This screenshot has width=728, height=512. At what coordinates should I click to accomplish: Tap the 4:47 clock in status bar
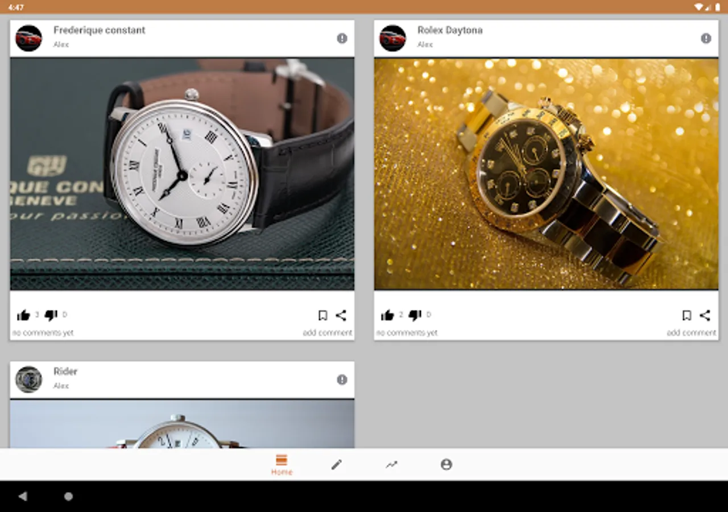click(16, 7)
